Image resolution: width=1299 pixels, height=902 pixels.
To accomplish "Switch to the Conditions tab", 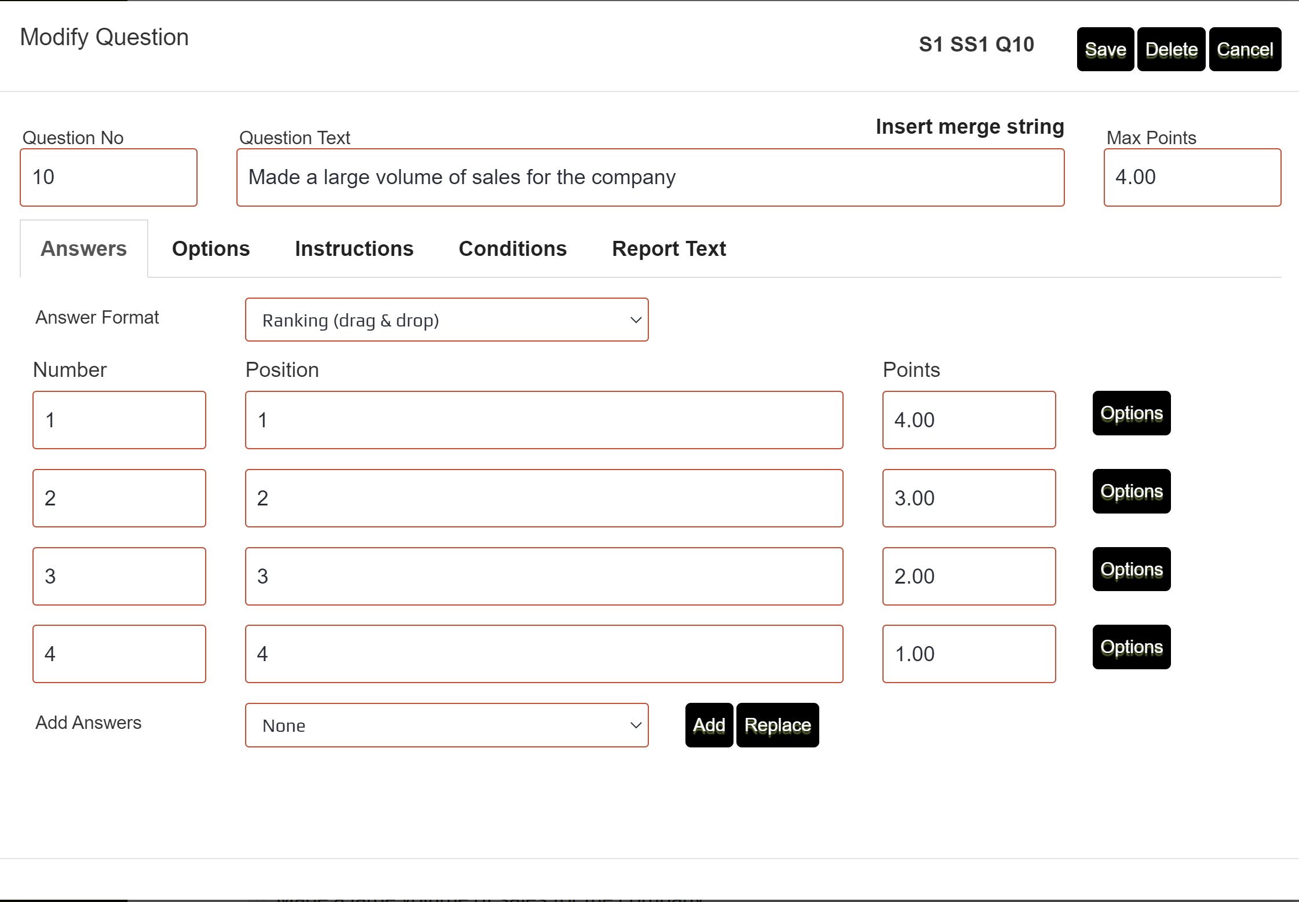I will coord(512,249).
